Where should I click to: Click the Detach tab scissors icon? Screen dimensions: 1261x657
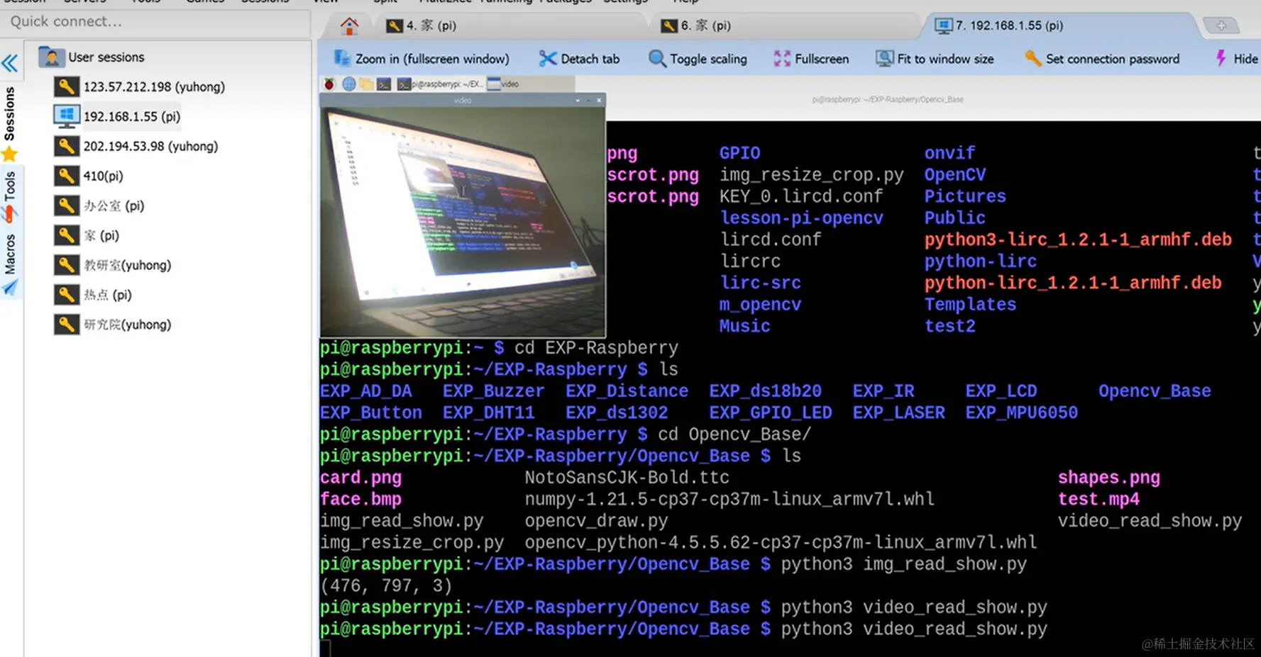click(x=547, y=59)
